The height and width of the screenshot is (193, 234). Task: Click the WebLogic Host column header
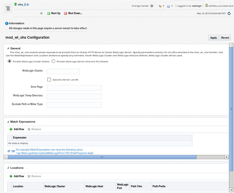point(100,186)
